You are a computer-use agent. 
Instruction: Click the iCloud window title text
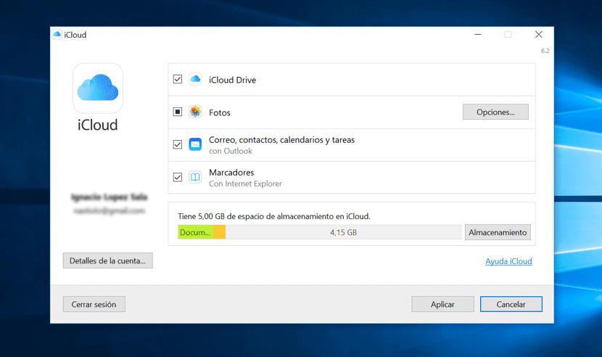75,35
